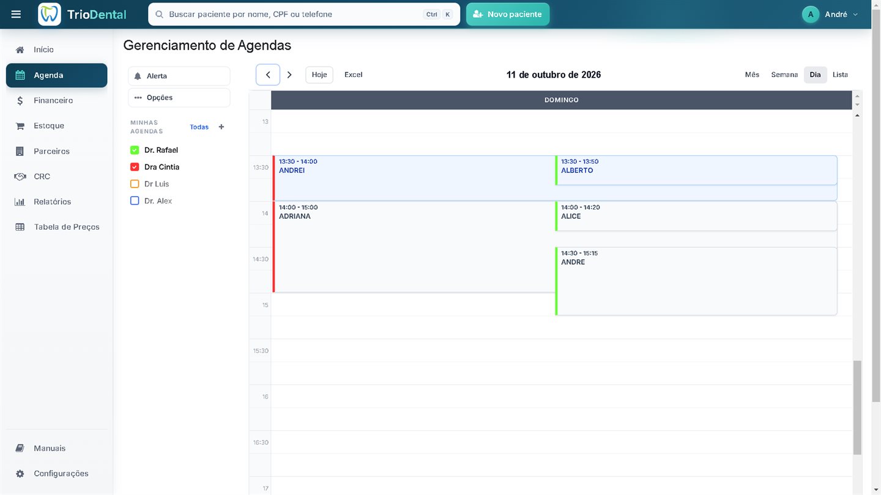Click the Estoque cart icon
Image resolution: width=881 pixels, height=495 pixels.
click(20, 126)
